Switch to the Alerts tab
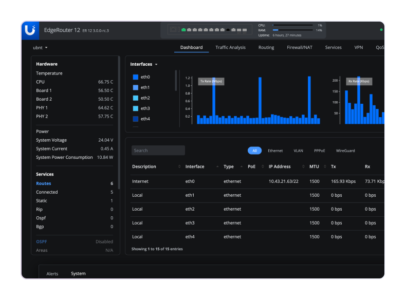 (52, 274)
